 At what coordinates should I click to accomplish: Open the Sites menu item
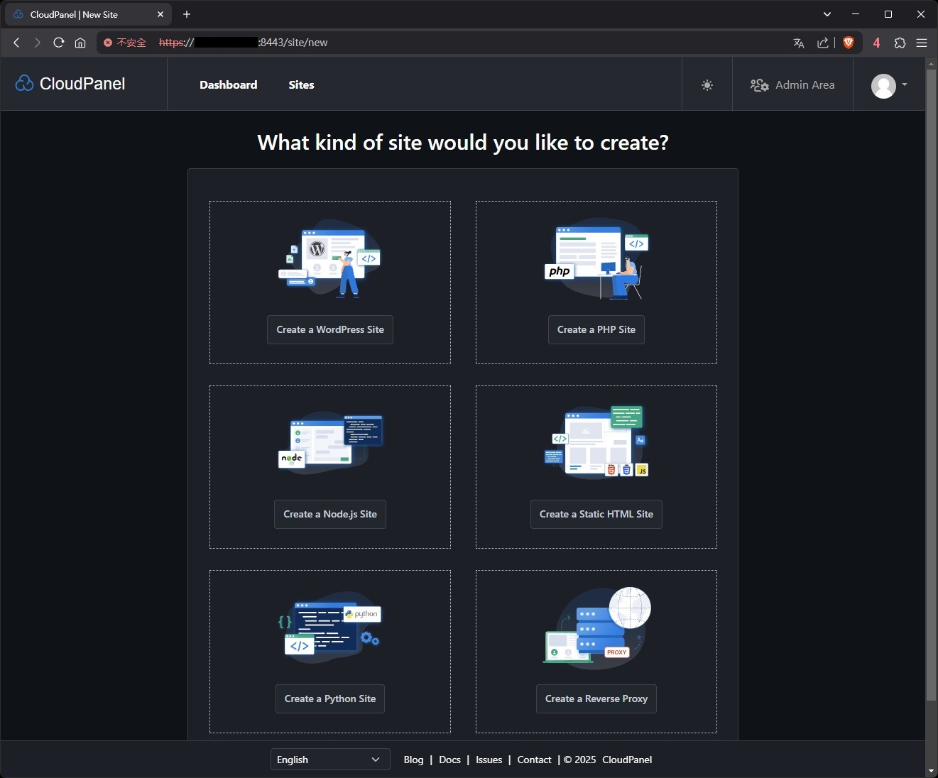(301, 84)
